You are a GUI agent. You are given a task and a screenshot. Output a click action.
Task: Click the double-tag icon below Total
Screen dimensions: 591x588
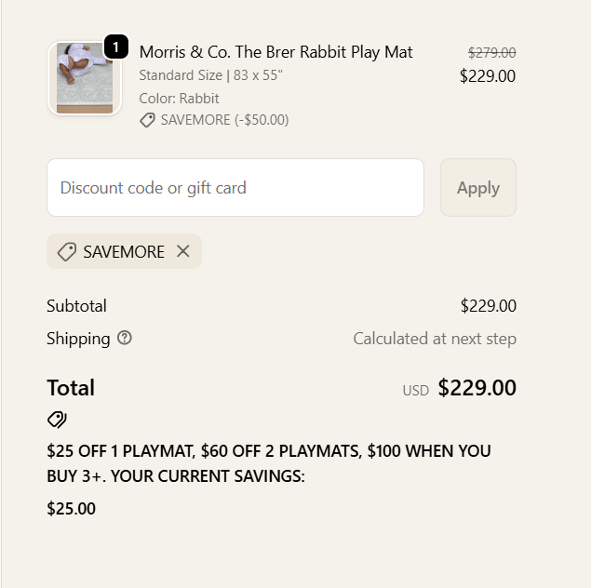[57, 420]
